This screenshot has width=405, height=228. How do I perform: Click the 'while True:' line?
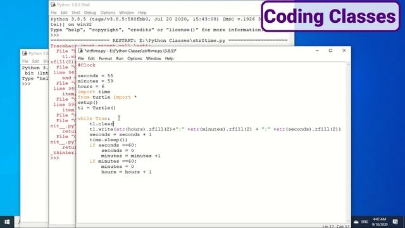pos(94,118)
